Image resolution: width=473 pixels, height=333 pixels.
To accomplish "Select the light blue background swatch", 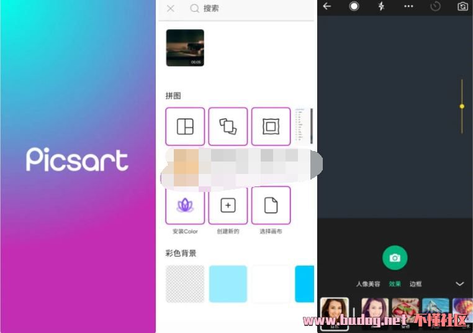I will click(228, 284).
